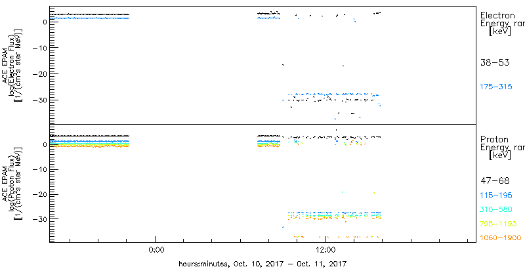Viewport: 525px width, 269px height.
Task: Click the -30 tick label on electron panel
Action: [x=39, y=100]
